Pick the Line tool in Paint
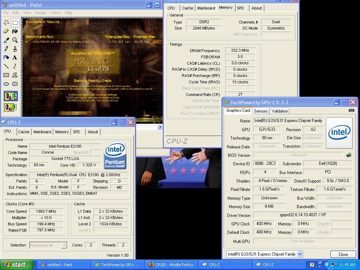Viewport: 360px width, 270px height. [6, 66]
